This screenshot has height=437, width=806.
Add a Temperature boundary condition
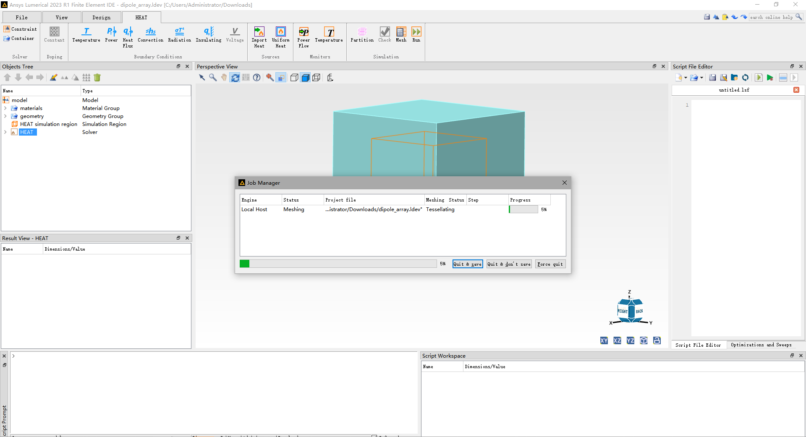coord(86,35)
